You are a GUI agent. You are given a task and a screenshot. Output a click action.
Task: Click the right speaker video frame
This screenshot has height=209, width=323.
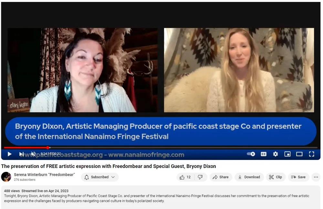(x=239, y=70)
